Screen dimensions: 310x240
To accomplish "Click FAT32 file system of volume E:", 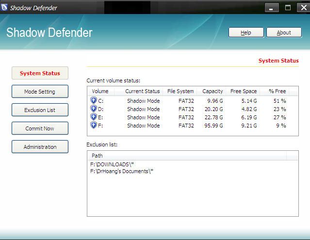I will point(186,117).
